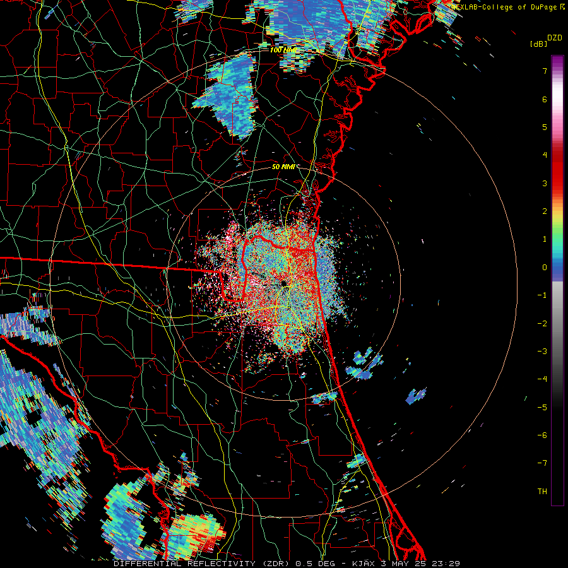Click the [dB] unit label

pyautogui.click(x=539, y=44)
